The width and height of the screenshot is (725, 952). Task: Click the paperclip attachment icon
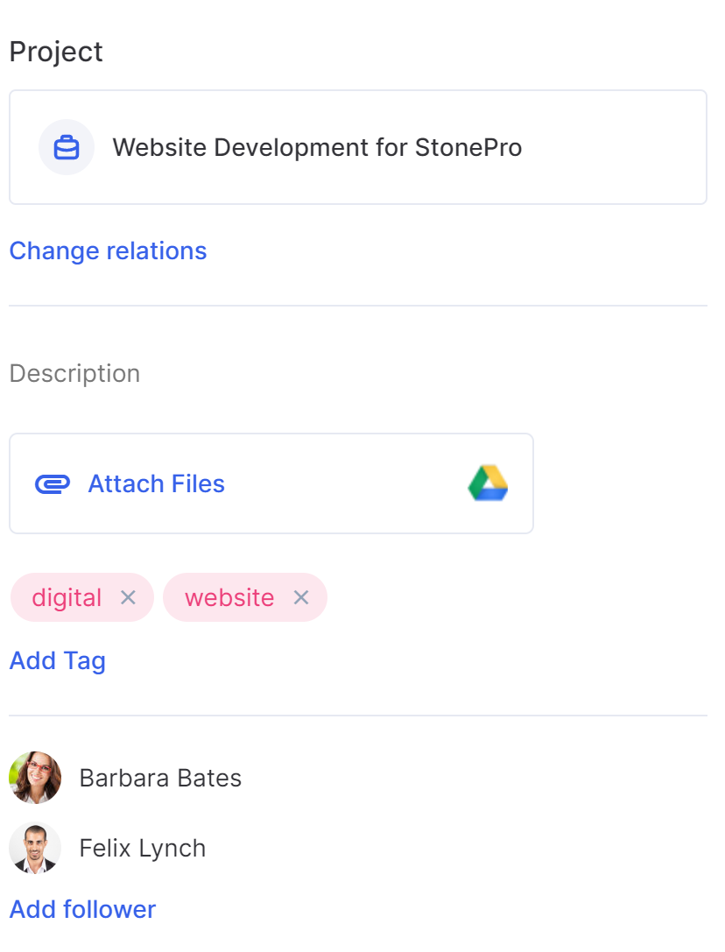click(x=53, y=484)
